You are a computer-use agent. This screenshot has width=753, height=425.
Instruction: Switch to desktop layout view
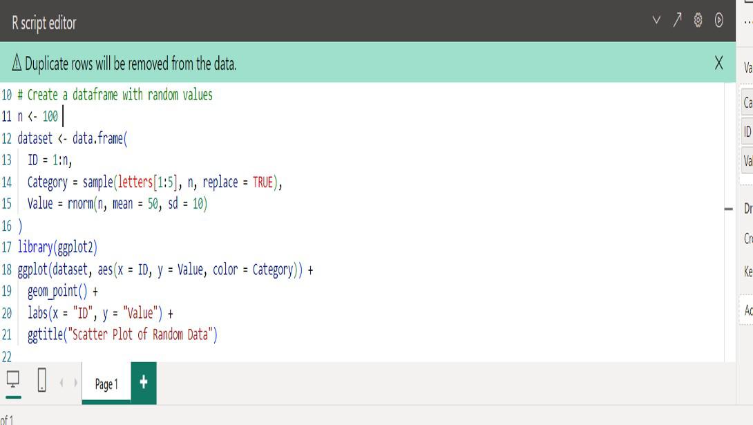(13, 380)
